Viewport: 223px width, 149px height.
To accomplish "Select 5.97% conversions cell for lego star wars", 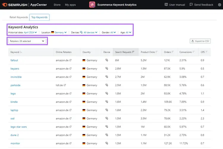I will (183, 127).
